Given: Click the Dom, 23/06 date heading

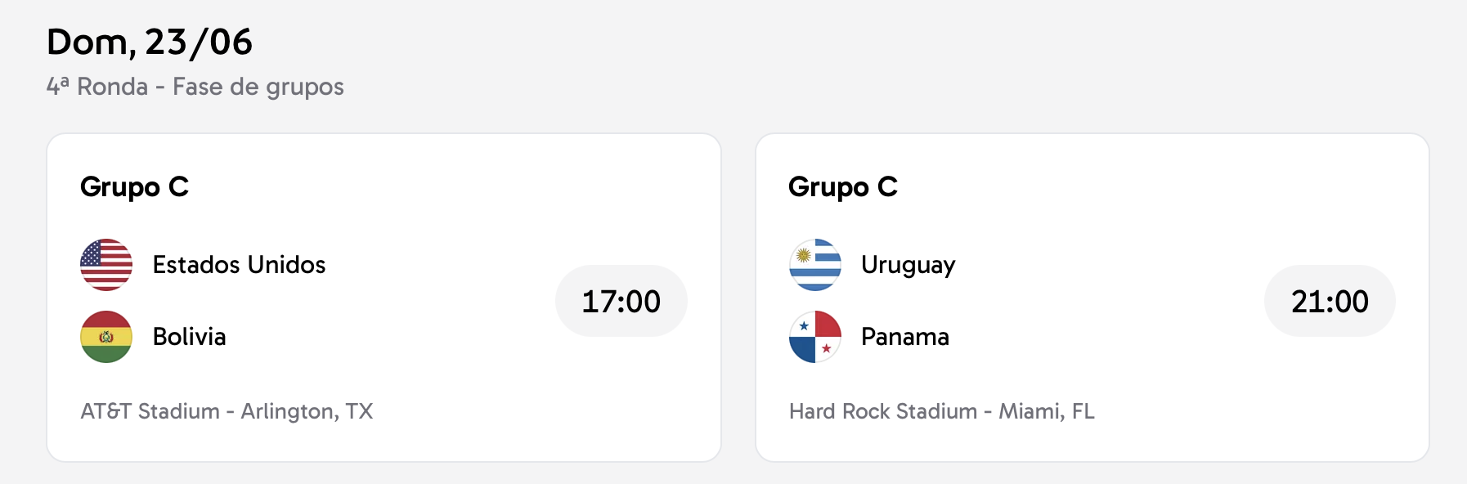Looking at the screenshot, I should coord(150,42).
